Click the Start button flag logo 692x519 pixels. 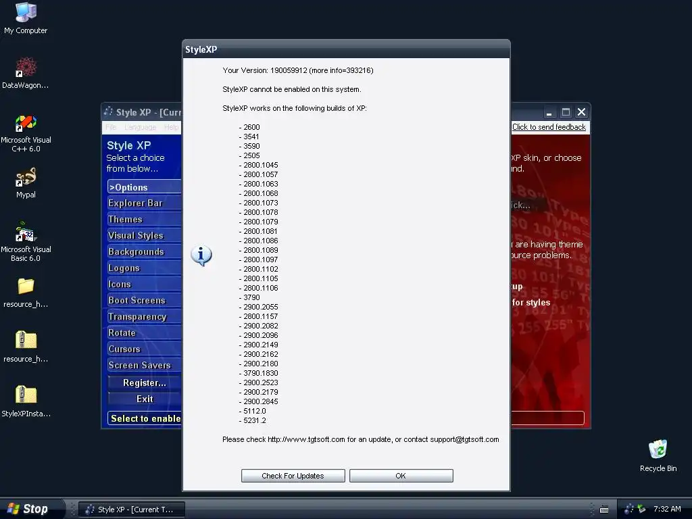pos(14,508)
